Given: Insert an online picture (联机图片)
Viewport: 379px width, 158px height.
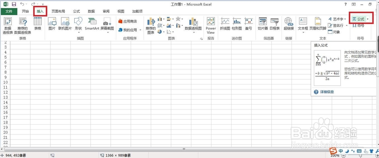Looking at the screenshot, I should (65, 23).
